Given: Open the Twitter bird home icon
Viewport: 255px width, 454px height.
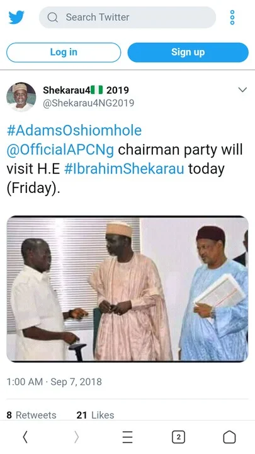Looking at the screenshot, I should coord(16,18).
